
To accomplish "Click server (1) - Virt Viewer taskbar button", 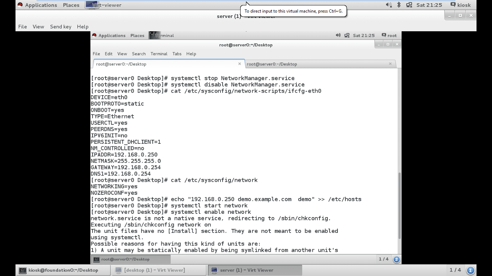I will pos(255,270).
